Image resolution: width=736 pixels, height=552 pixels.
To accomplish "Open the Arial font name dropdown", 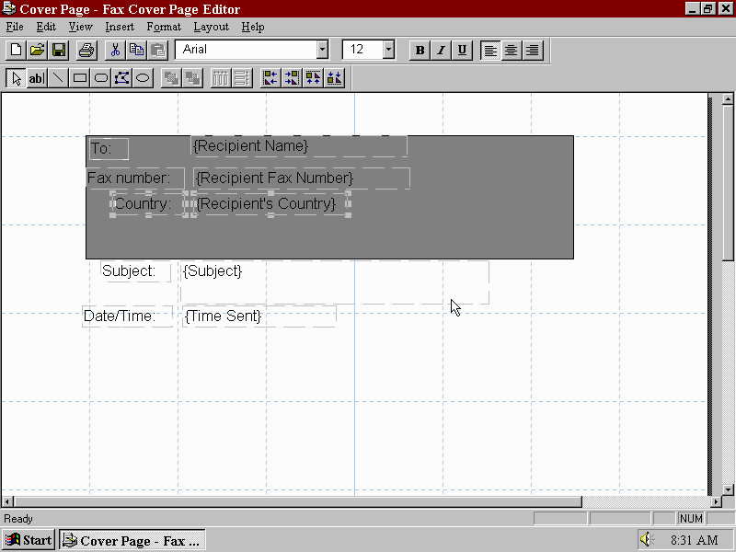I will point(322,50).
